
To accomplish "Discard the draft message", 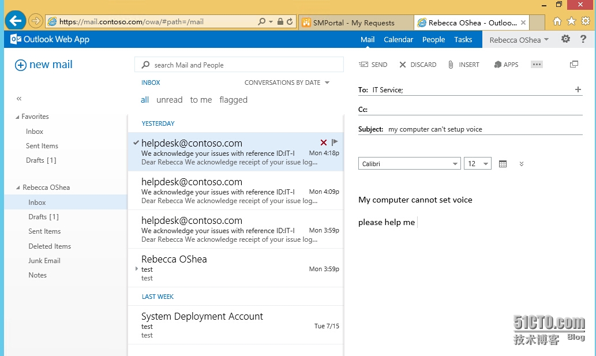I will (x=418, y=65).
